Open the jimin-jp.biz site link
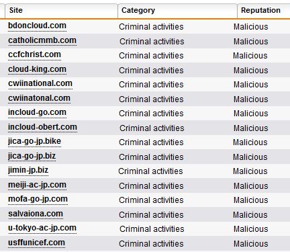 pos(28,170)
